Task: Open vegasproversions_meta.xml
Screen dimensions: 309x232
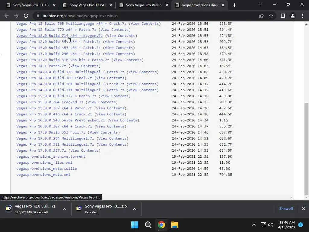Action: (43, 175)
